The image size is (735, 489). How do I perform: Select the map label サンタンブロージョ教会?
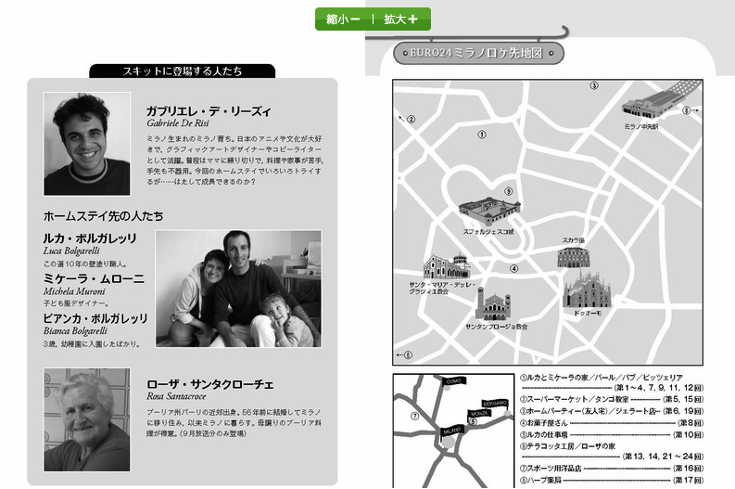point(497,327)
